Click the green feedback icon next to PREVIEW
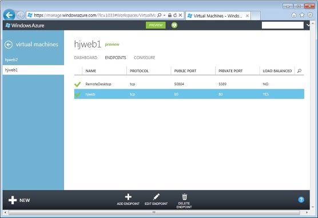The height and width of the screenshot is (218, 318). tap(174, 25)
